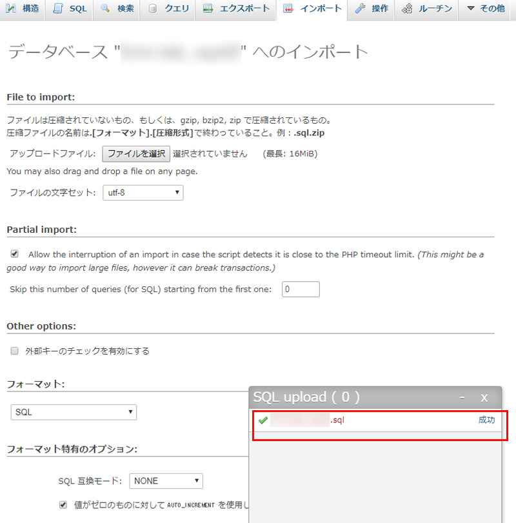Viewport: 516px width, 523px height.
Task: Toggle the allow import interruption checkbox
Action: (14, 254)
